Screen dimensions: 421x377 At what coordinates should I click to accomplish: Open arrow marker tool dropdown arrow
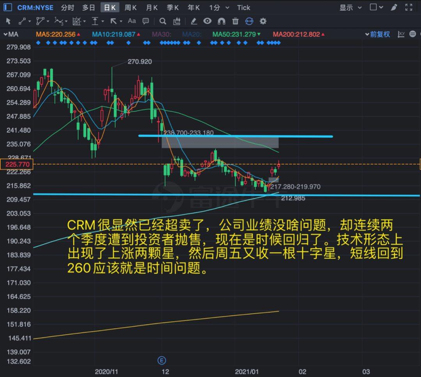[x=121, y=21]
